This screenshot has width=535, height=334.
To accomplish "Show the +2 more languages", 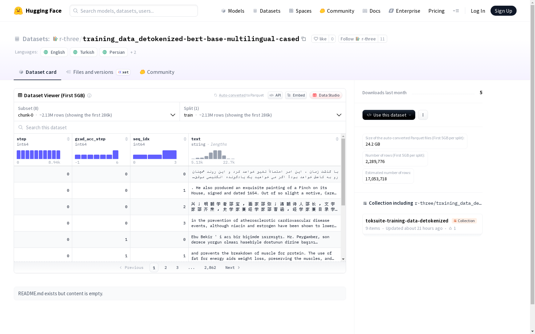I will tap(133, 52).
